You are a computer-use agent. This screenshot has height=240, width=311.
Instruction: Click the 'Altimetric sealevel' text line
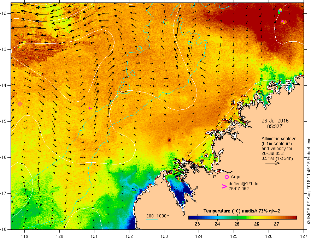[280, 139]
